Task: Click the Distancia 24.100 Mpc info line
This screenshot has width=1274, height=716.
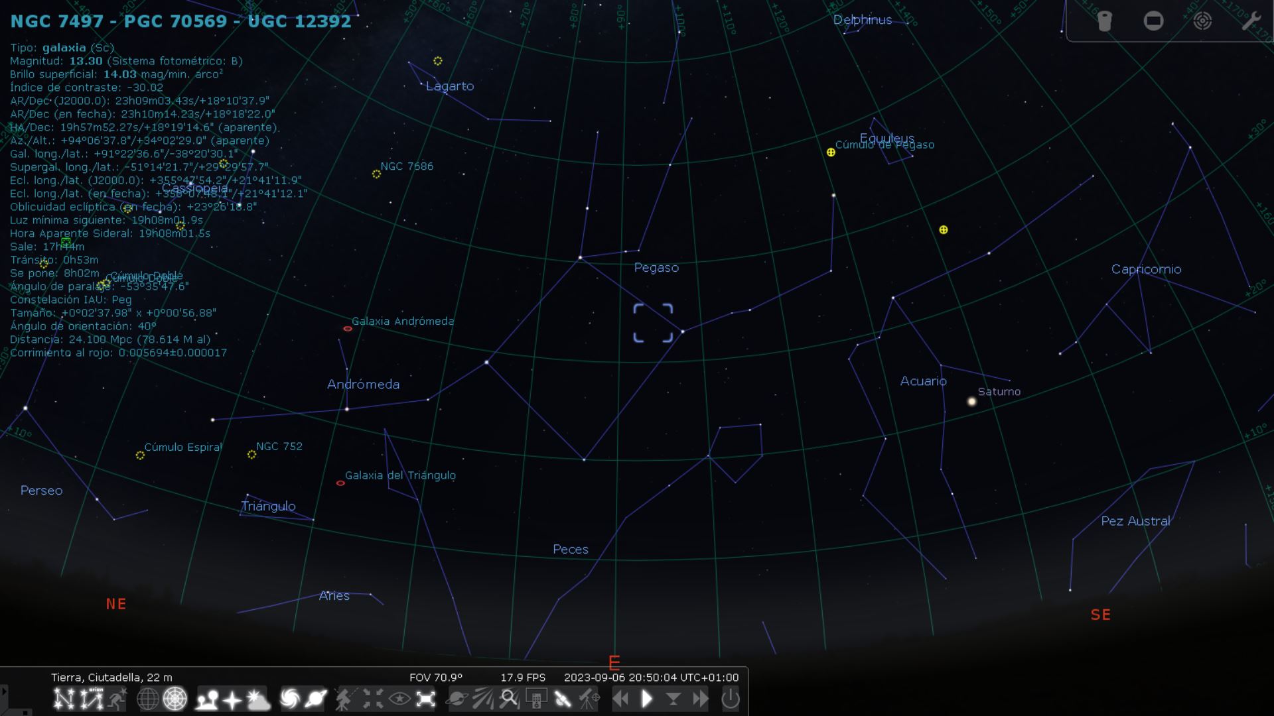Action: (x=110, y=339)
